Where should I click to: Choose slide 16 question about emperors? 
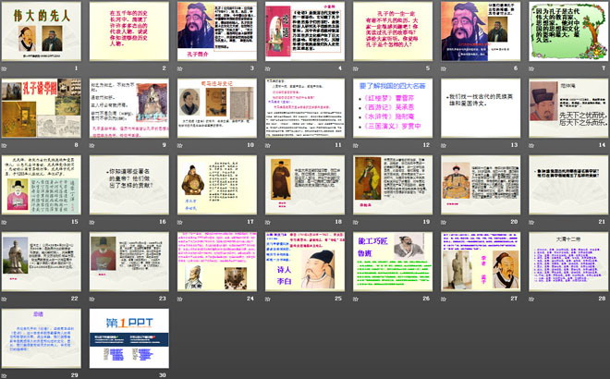(x=129, y=185)
